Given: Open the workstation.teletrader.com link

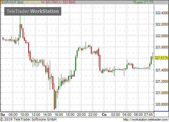Looking at the screenshot, I should tap(146, 119).
